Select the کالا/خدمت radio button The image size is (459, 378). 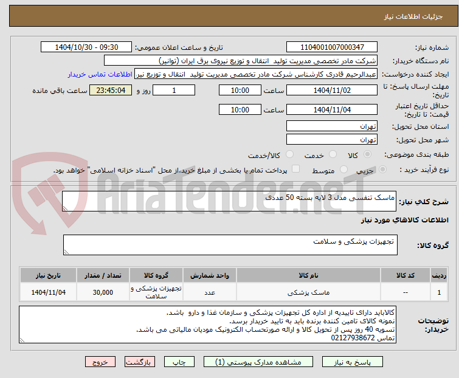pos(289,154)
